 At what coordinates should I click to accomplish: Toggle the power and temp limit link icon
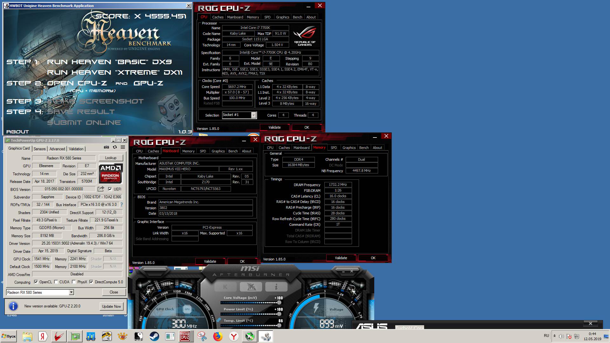pos(219,320)
